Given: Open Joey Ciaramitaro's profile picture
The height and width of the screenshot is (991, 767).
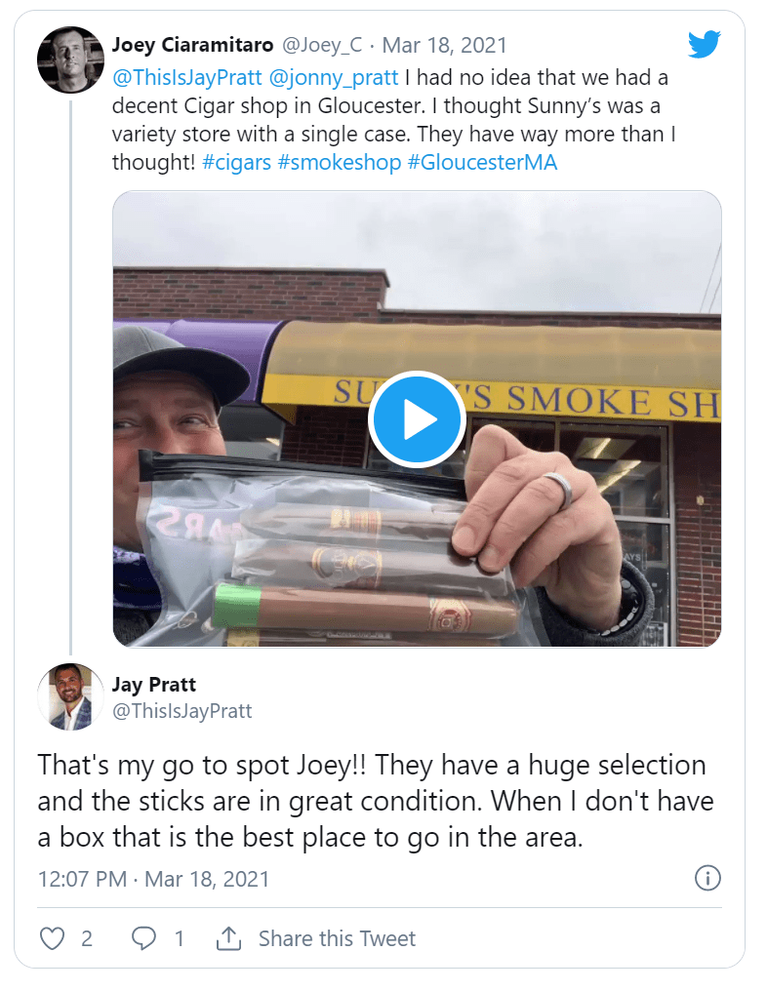Looking at the screenshot, I should coord(70,59).
